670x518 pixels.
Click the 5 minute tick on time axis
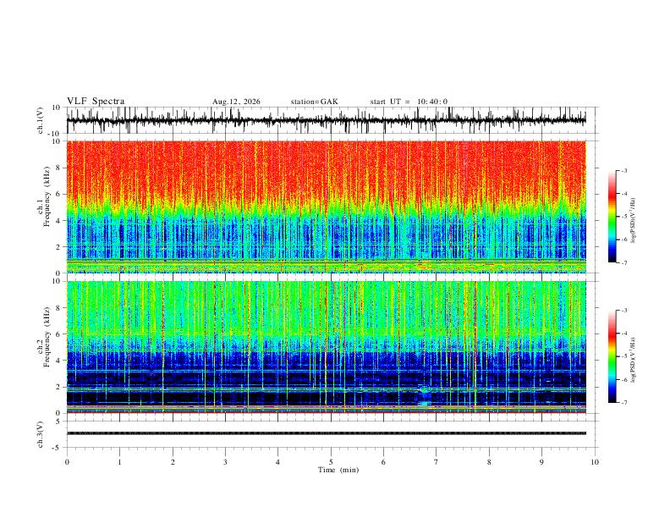[331, 462]
